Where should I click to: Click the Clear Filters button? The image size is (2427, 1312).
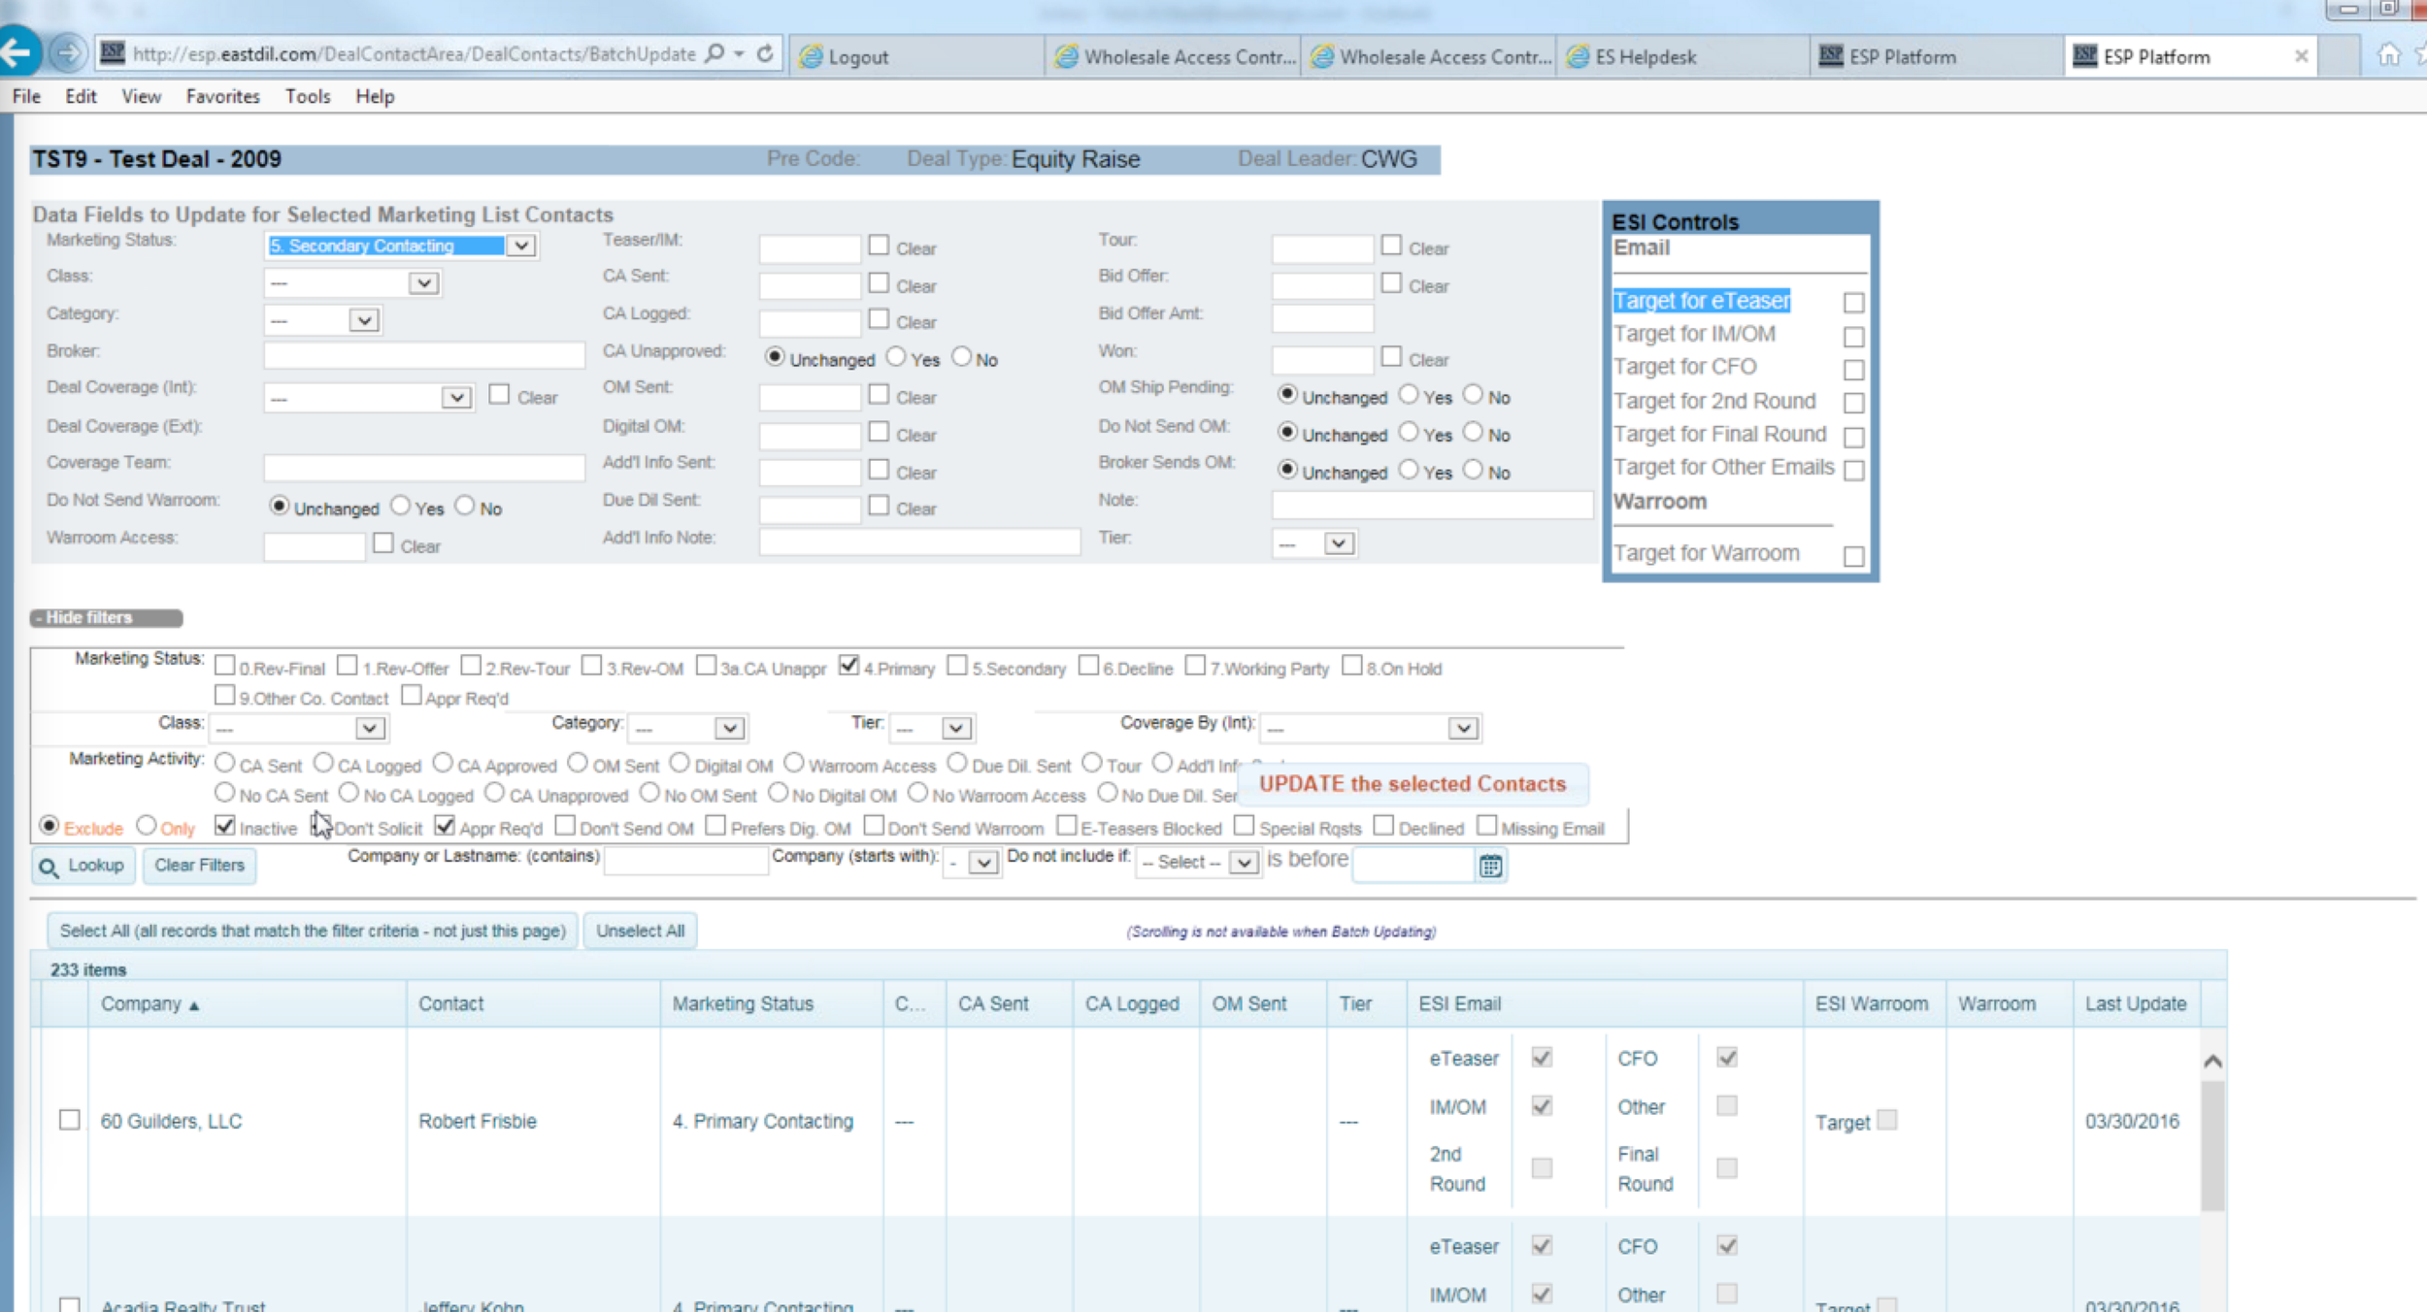199,865
